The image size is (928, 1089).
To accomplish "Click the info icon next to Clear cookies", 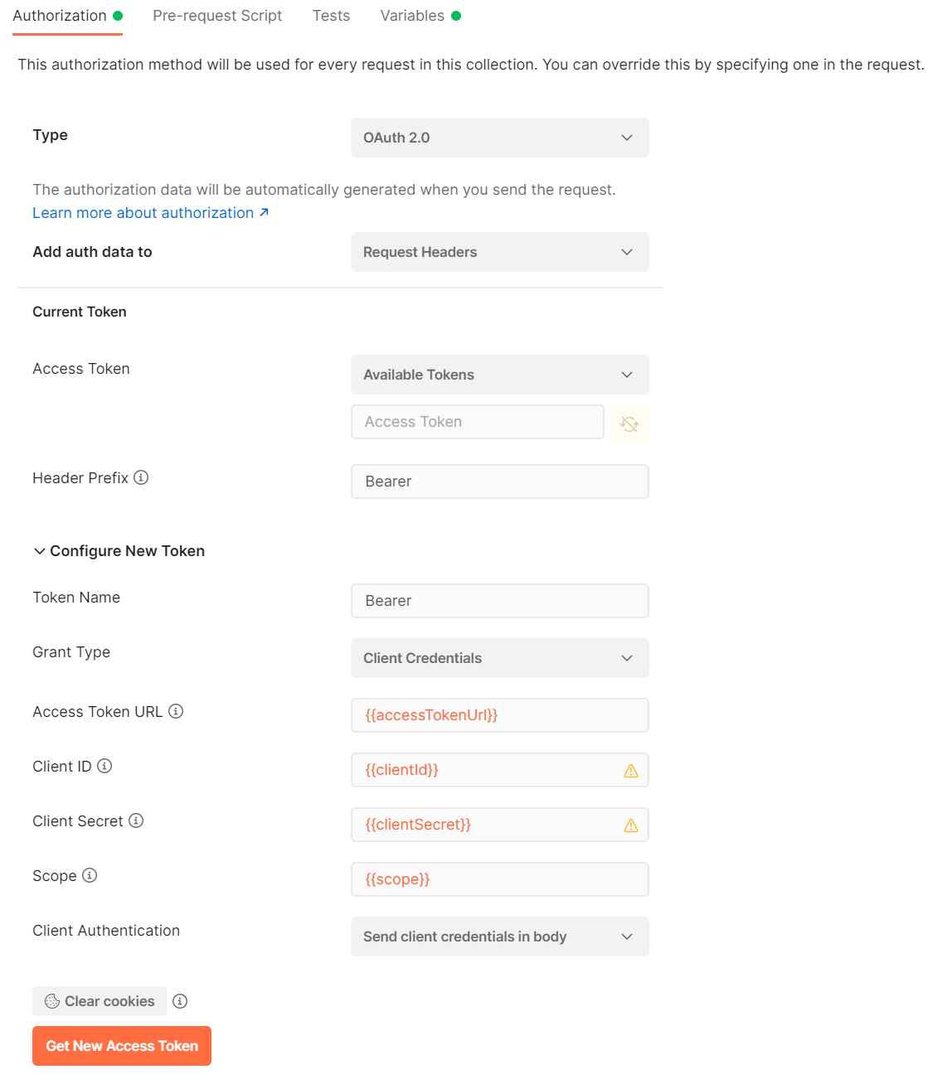I will pos(180,1001).
